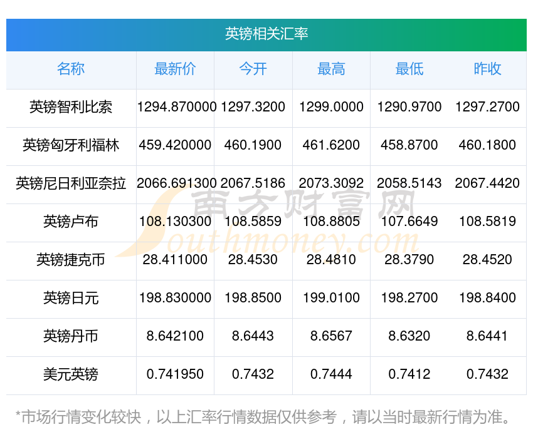Select low value 107.6649

click(409, 222)
